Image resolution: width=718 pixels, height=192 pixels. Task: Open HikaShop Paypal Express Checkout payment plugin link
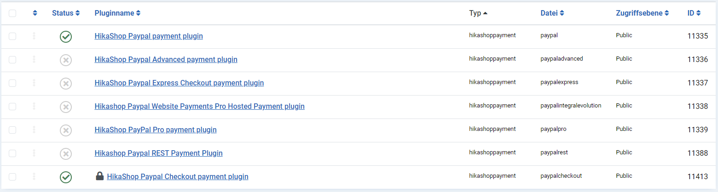[x=179, y=83]
